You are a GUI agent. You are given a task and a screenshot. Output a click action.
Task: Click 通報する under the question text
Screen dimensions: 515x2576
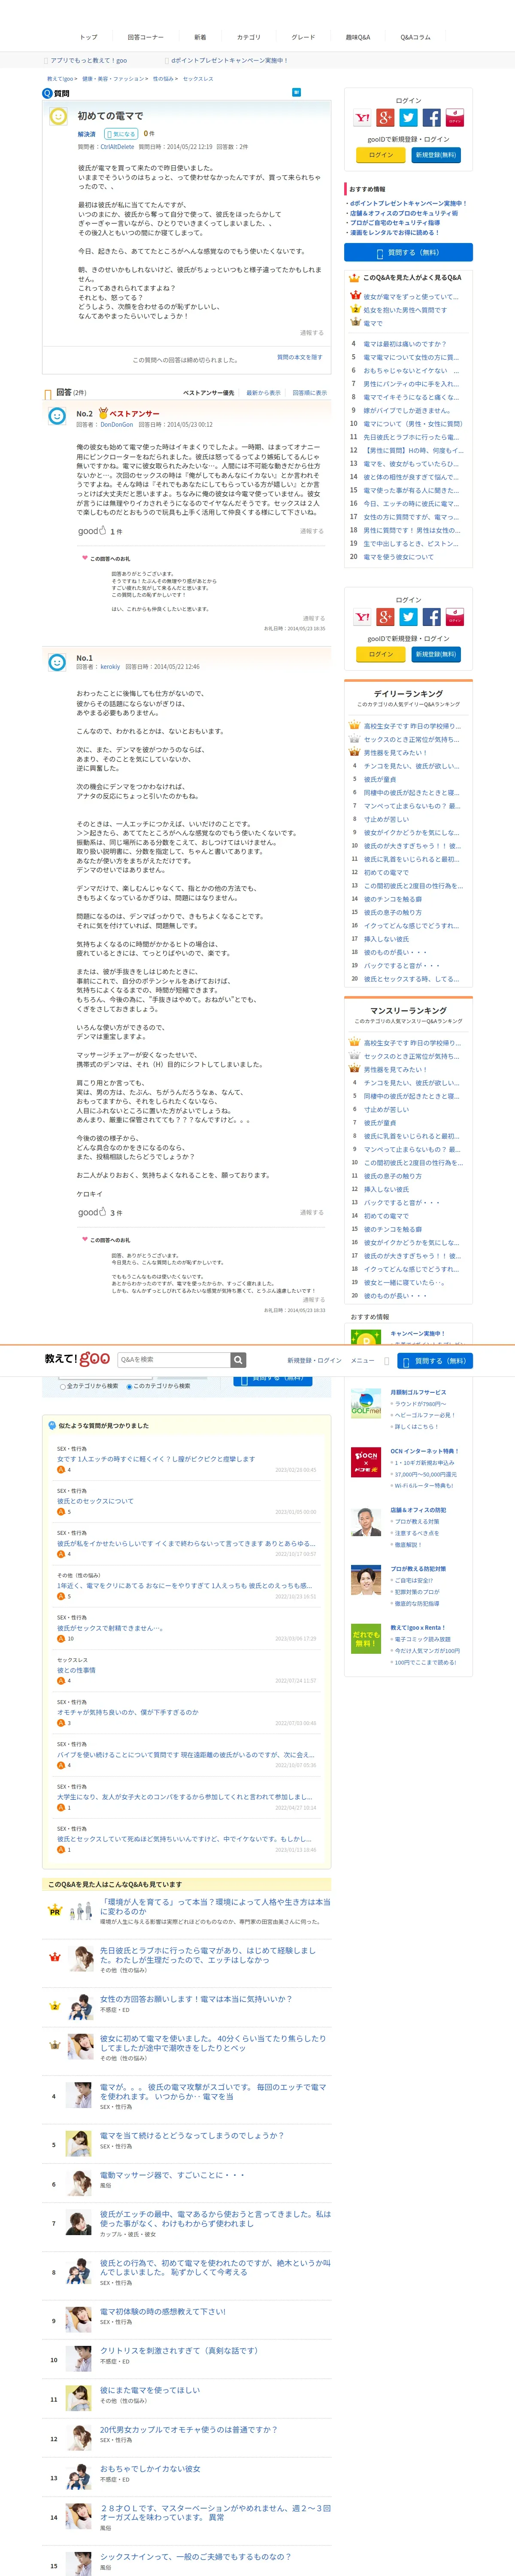pos(312,333)
